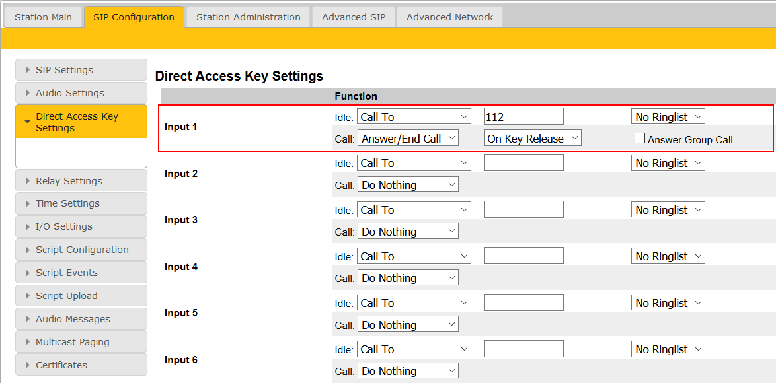Viewport: 776px width, 383px height.
Task: Open Time Settings in the sidebar
Action: (67, 203)
